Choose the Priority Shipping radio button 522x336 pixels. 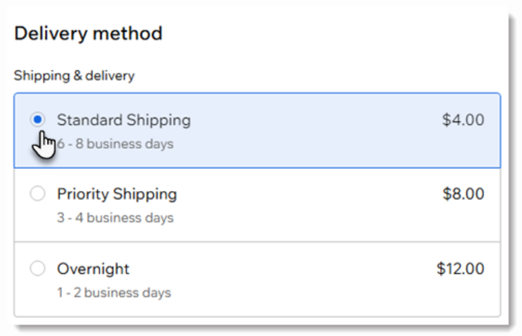point(38,195)
